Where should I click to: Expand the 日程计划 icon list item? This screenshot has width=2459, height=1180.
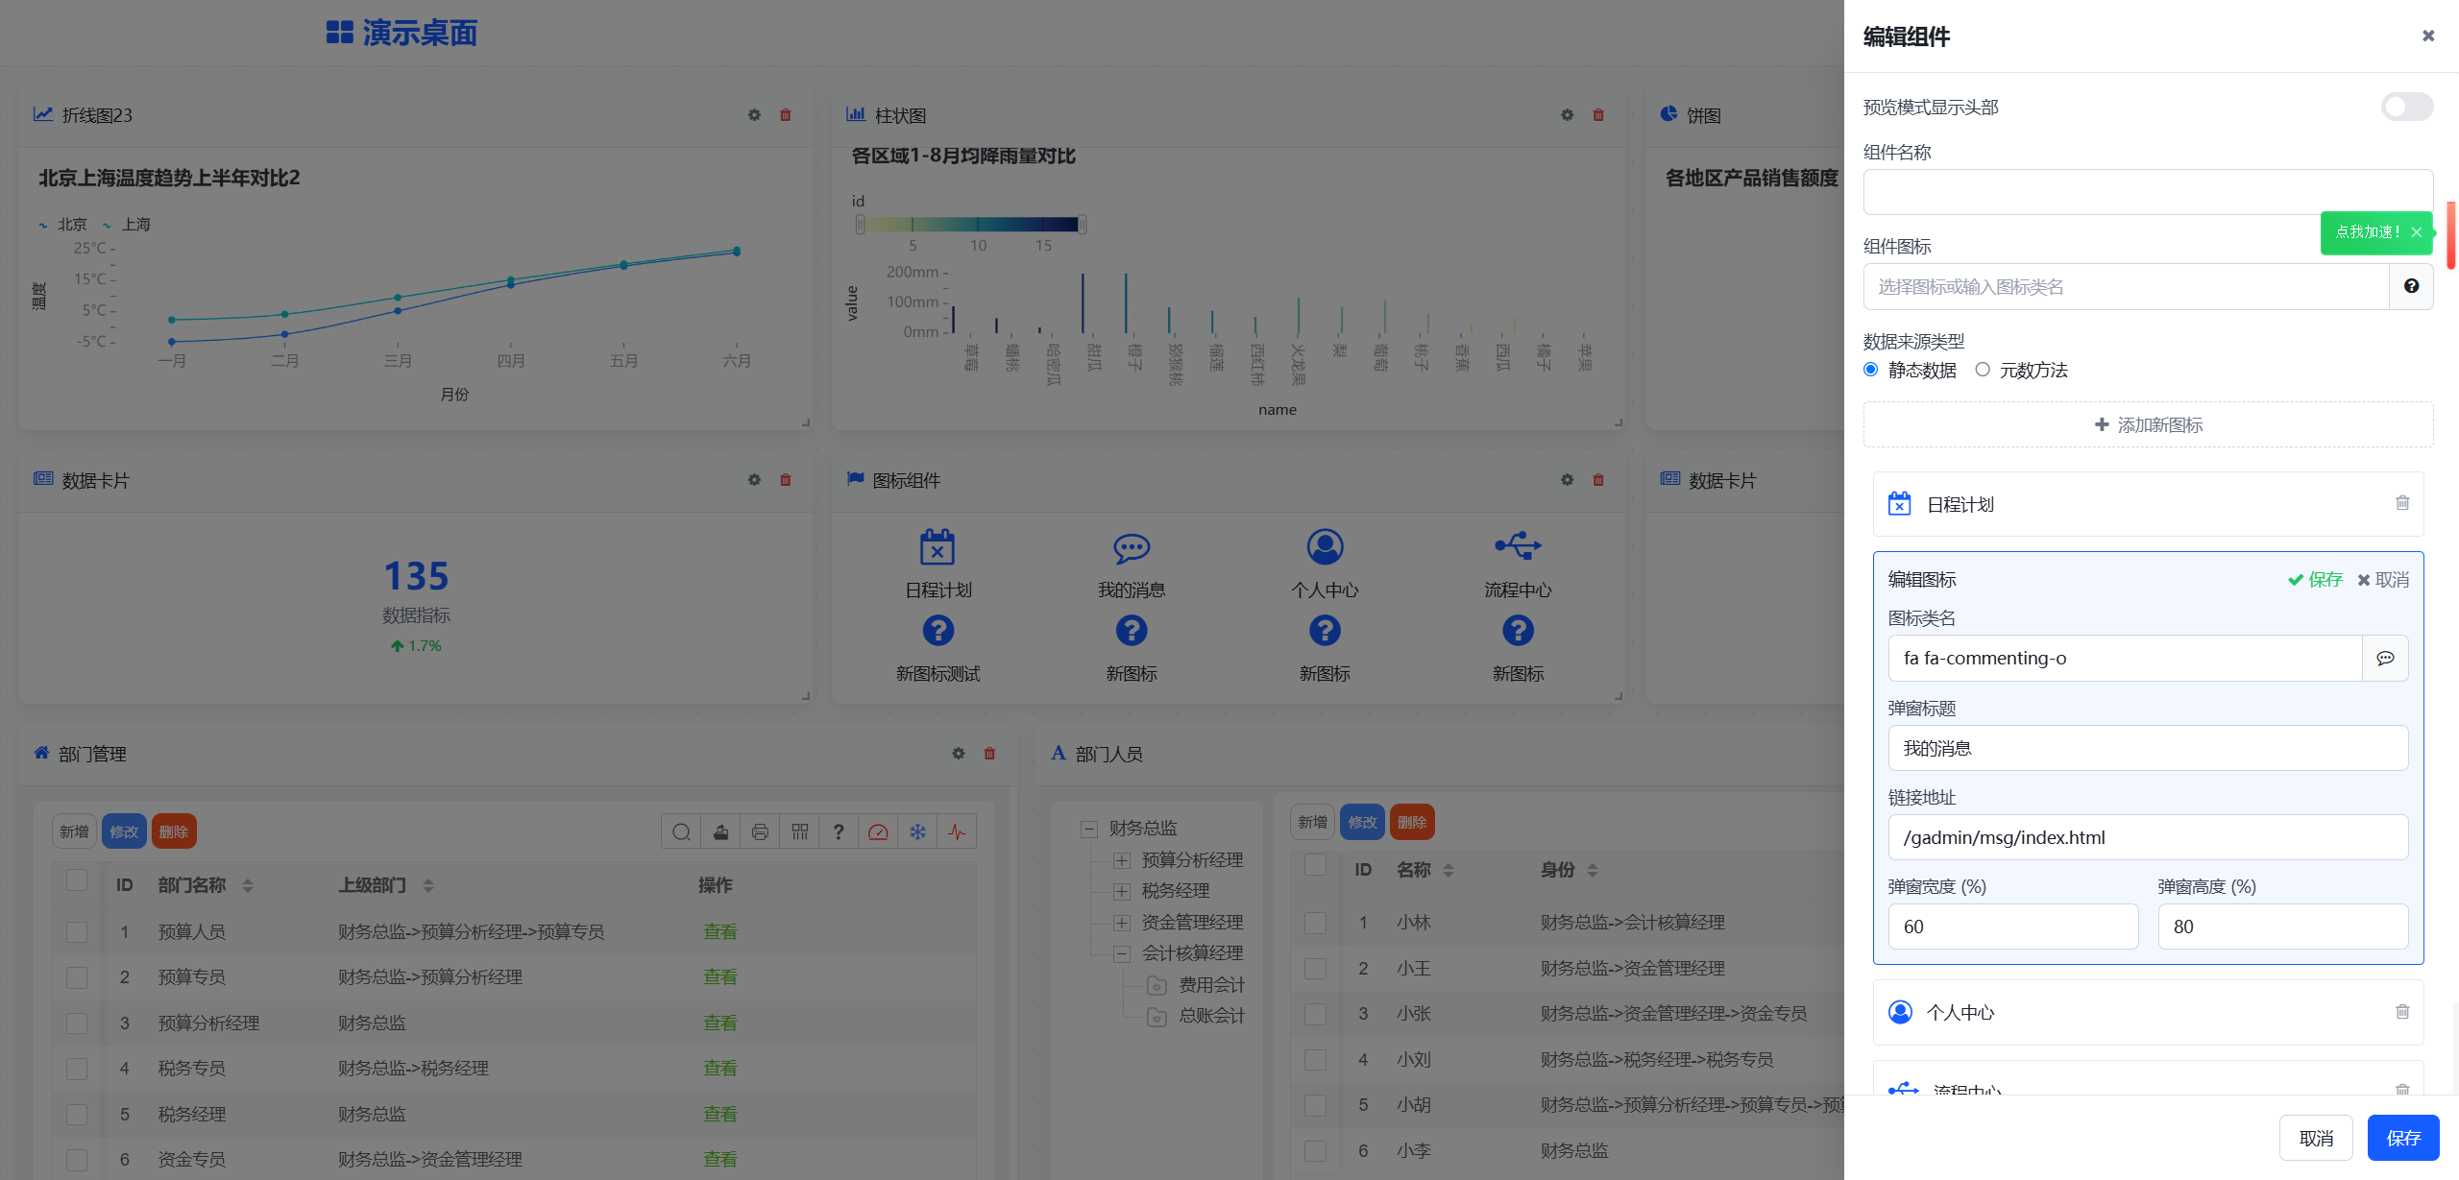click(1960, 504)
